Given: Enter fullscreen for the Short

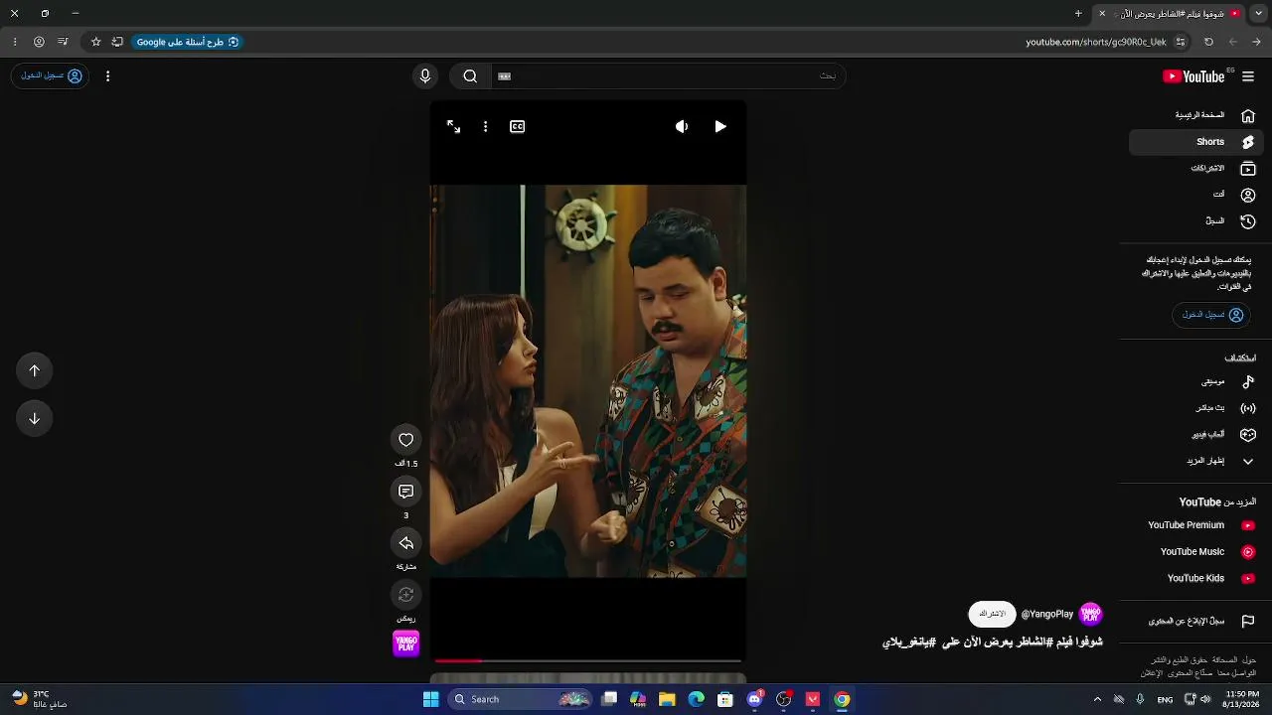Looking at the screenshot, I should click(453, 127).
